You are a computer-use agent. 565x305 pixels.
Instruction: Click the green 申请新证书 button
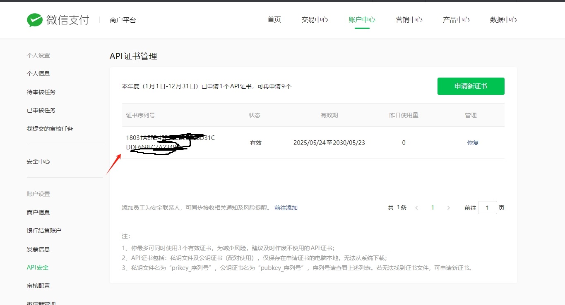(471, 86)
